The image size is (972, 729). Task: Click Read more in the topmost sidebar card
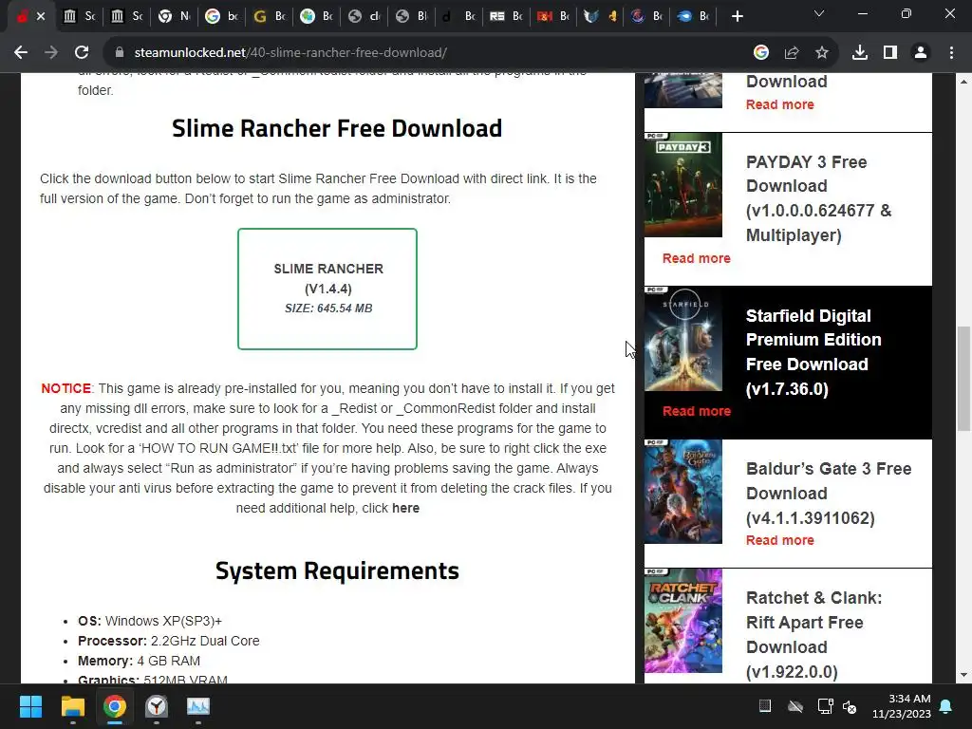point(780,104)
